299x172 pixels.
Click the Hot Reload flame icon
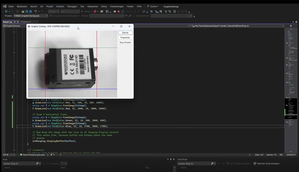pyautogui.click(x=95, y=12)
